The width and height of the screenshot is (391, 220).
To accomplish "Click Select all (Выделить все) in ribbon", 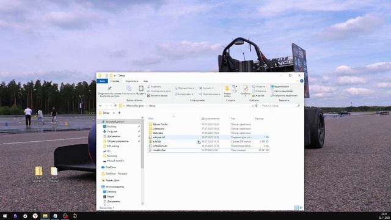I will (x=280, y=87).
